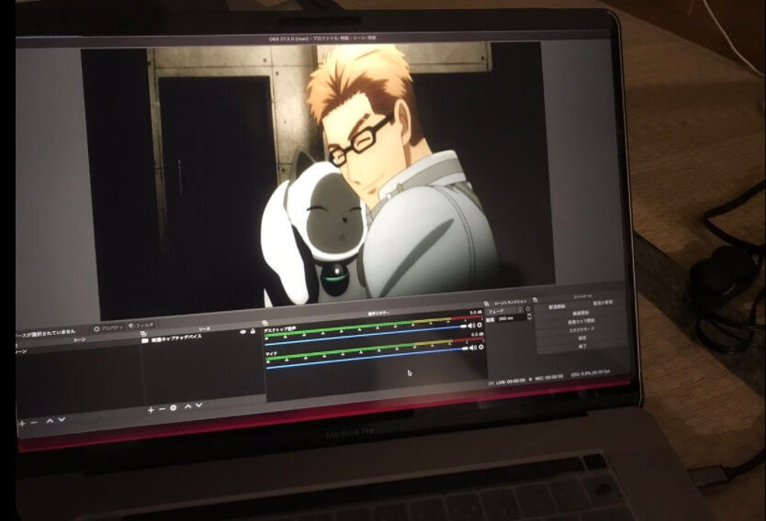Open the Fade transition dropdown

coord(504,311)
